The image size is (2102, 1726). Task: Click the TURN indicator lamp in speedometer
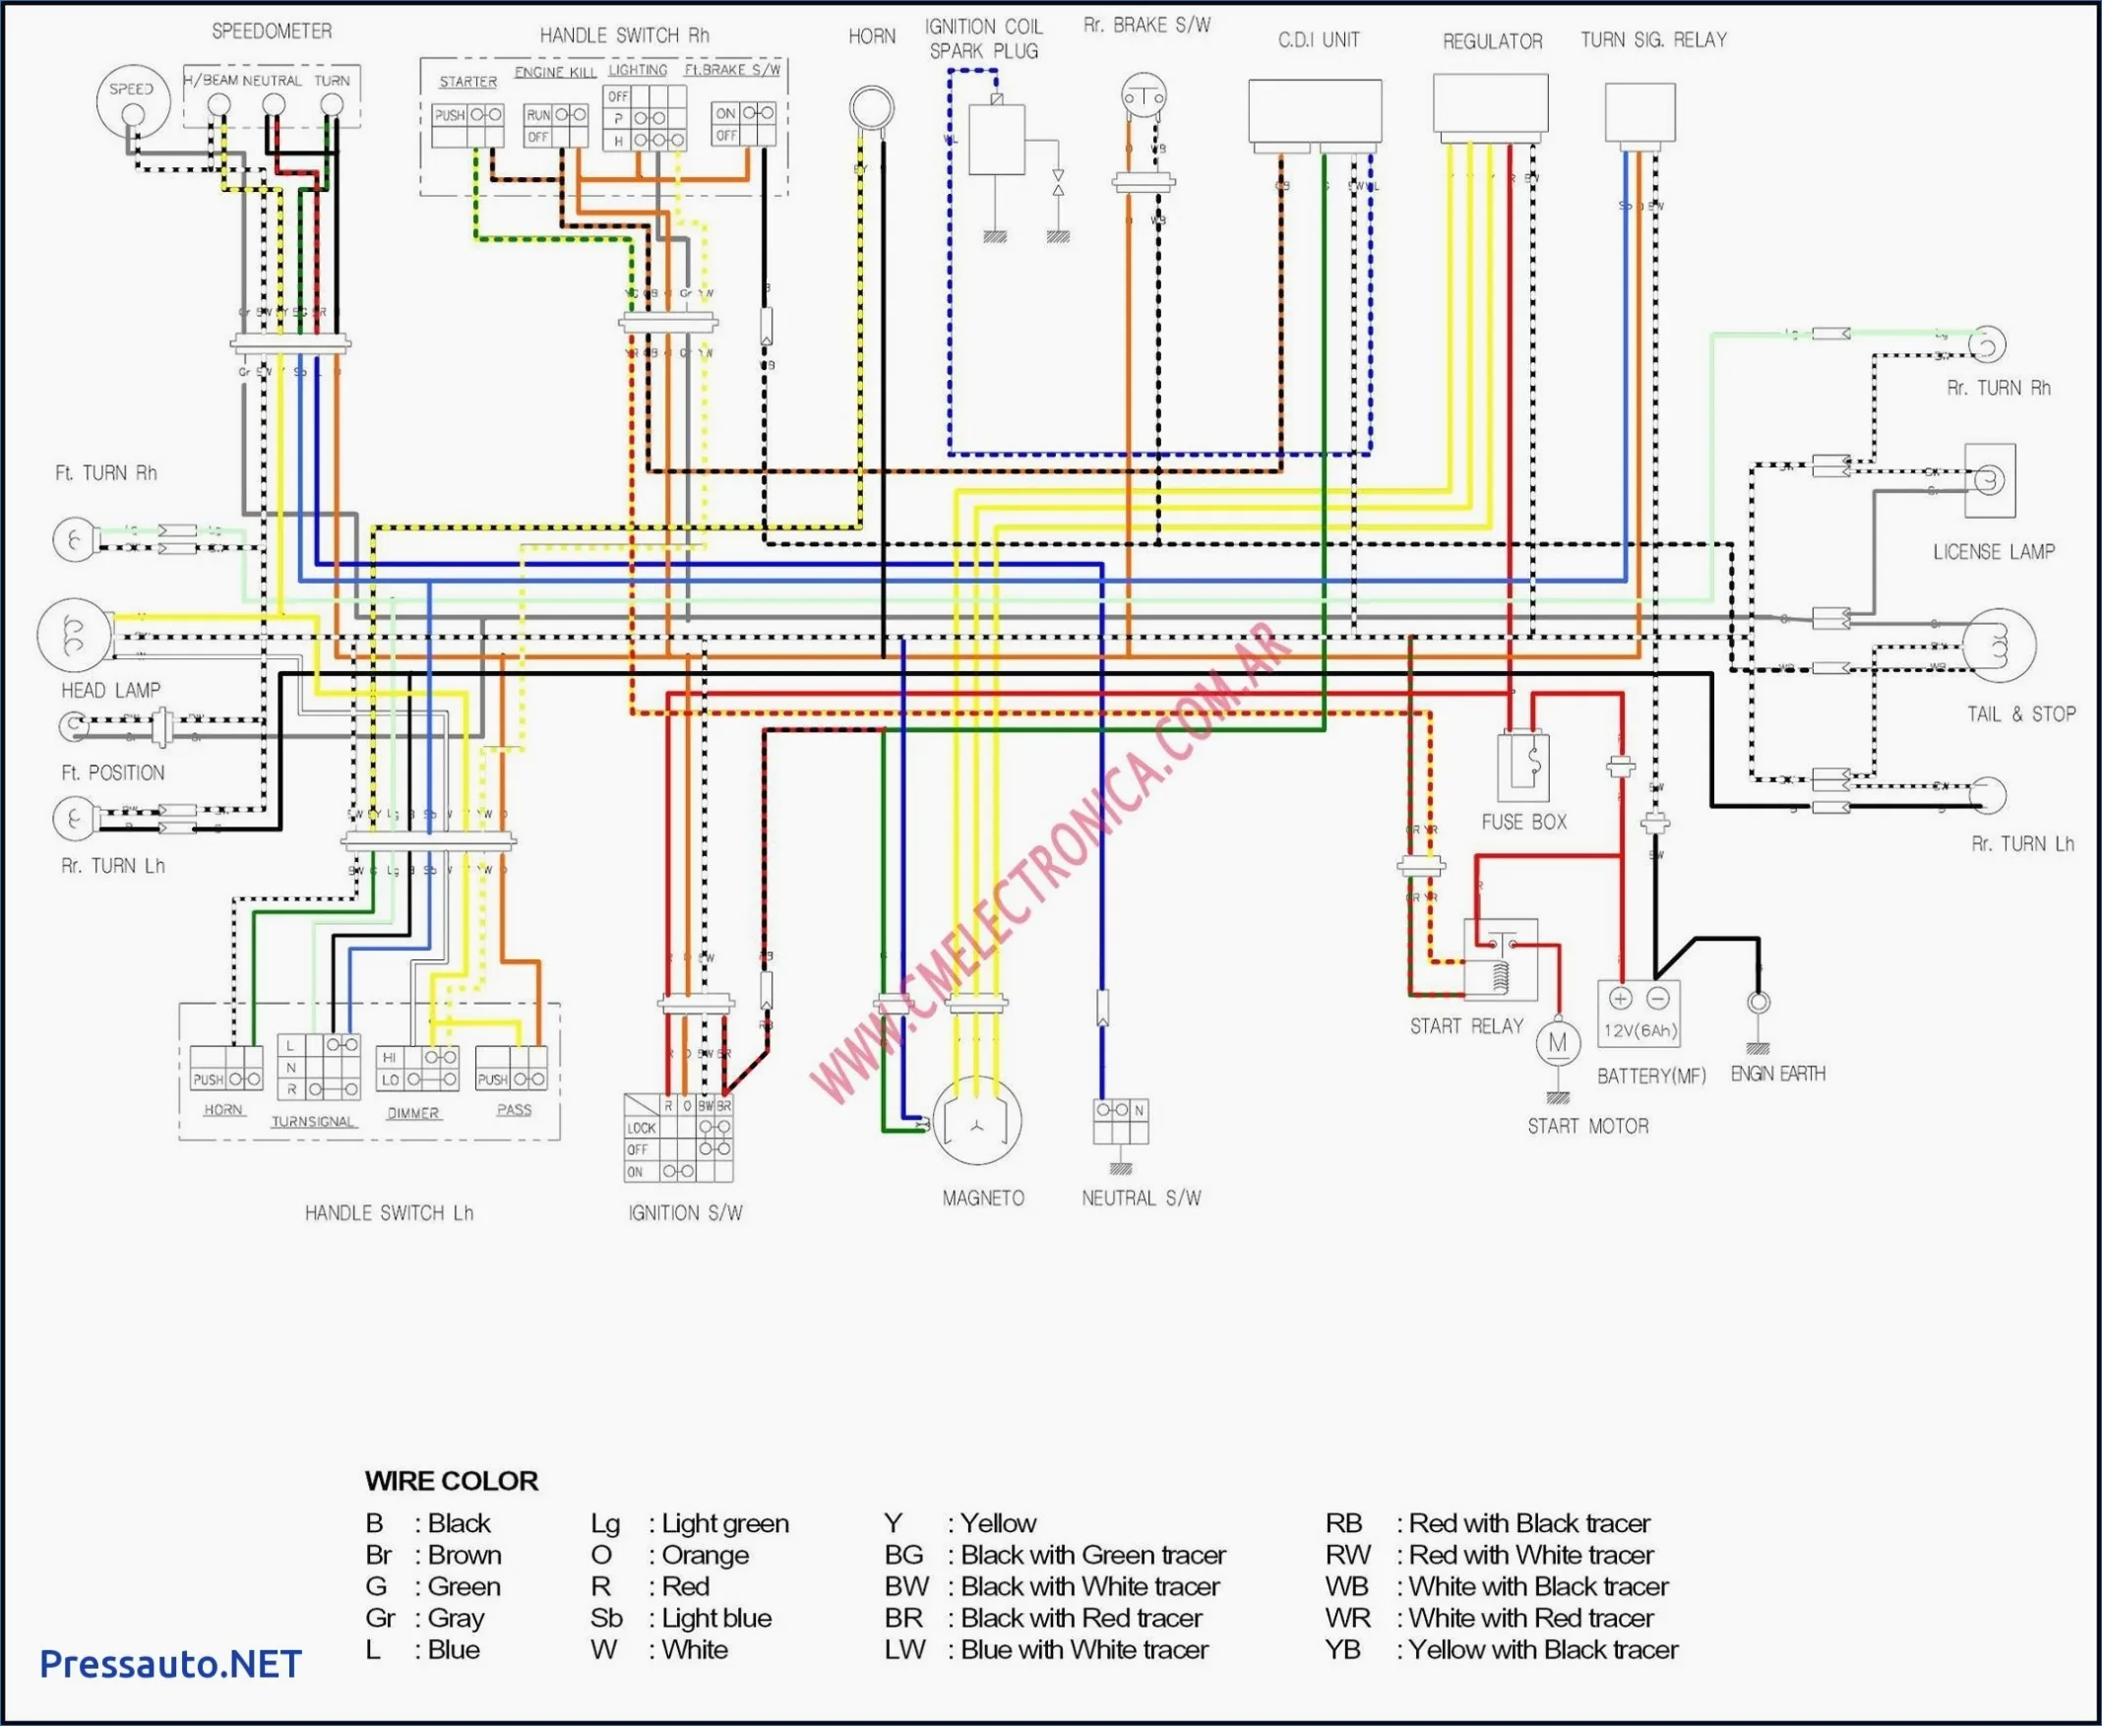point(333,105)
